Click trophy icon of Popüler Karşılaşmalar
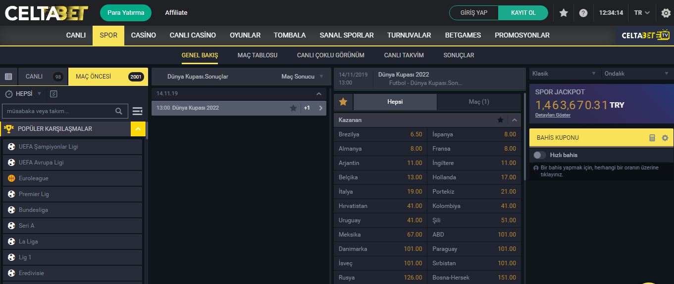This screenshot has width=674, height=284. (x=8, y=129)
